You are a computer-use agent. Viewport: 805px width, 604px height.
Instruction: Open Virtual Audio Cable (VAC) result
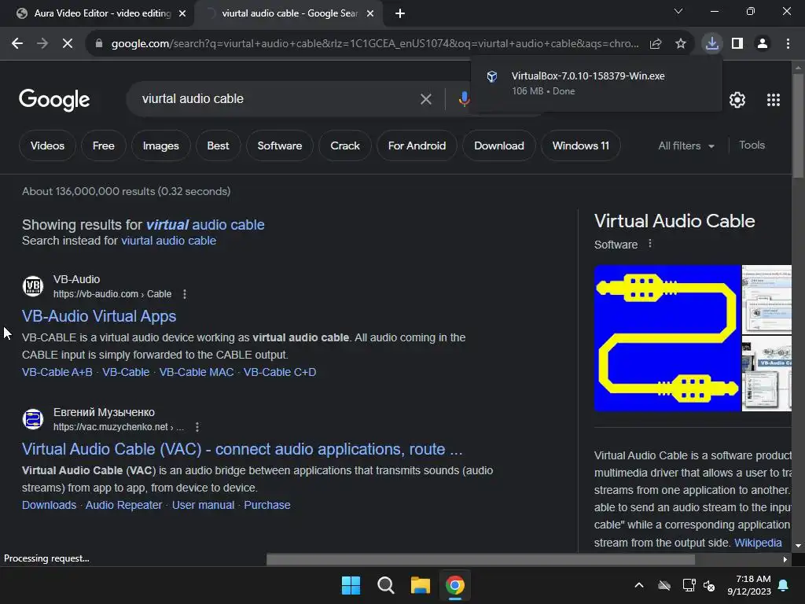coord(242,449)
